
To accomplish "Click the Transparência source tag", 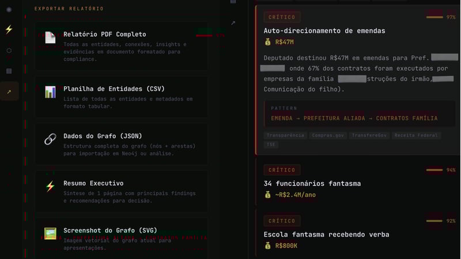I will [285, 136].
